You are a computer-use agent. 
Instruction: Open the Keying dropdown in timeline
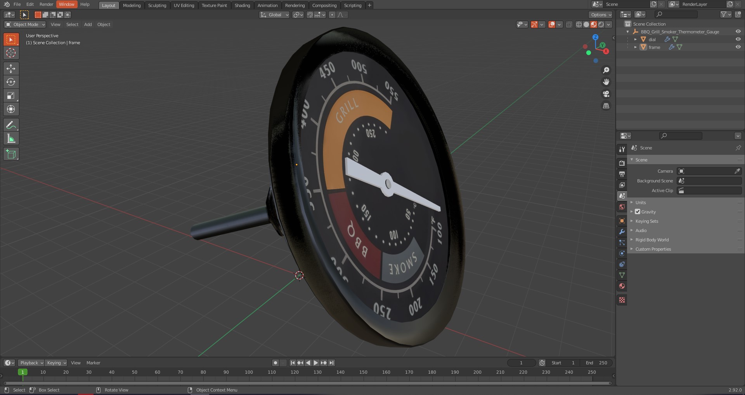point(56,363)
